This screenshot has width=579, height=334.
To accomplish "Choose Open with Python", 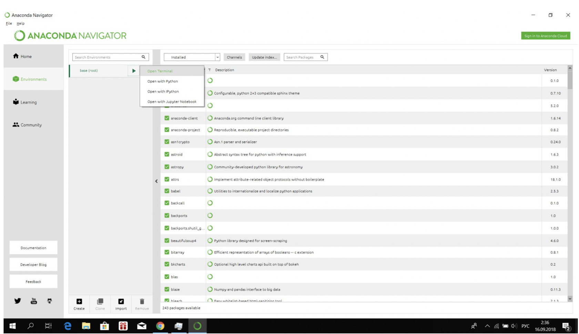I will (x=172, y=81).
